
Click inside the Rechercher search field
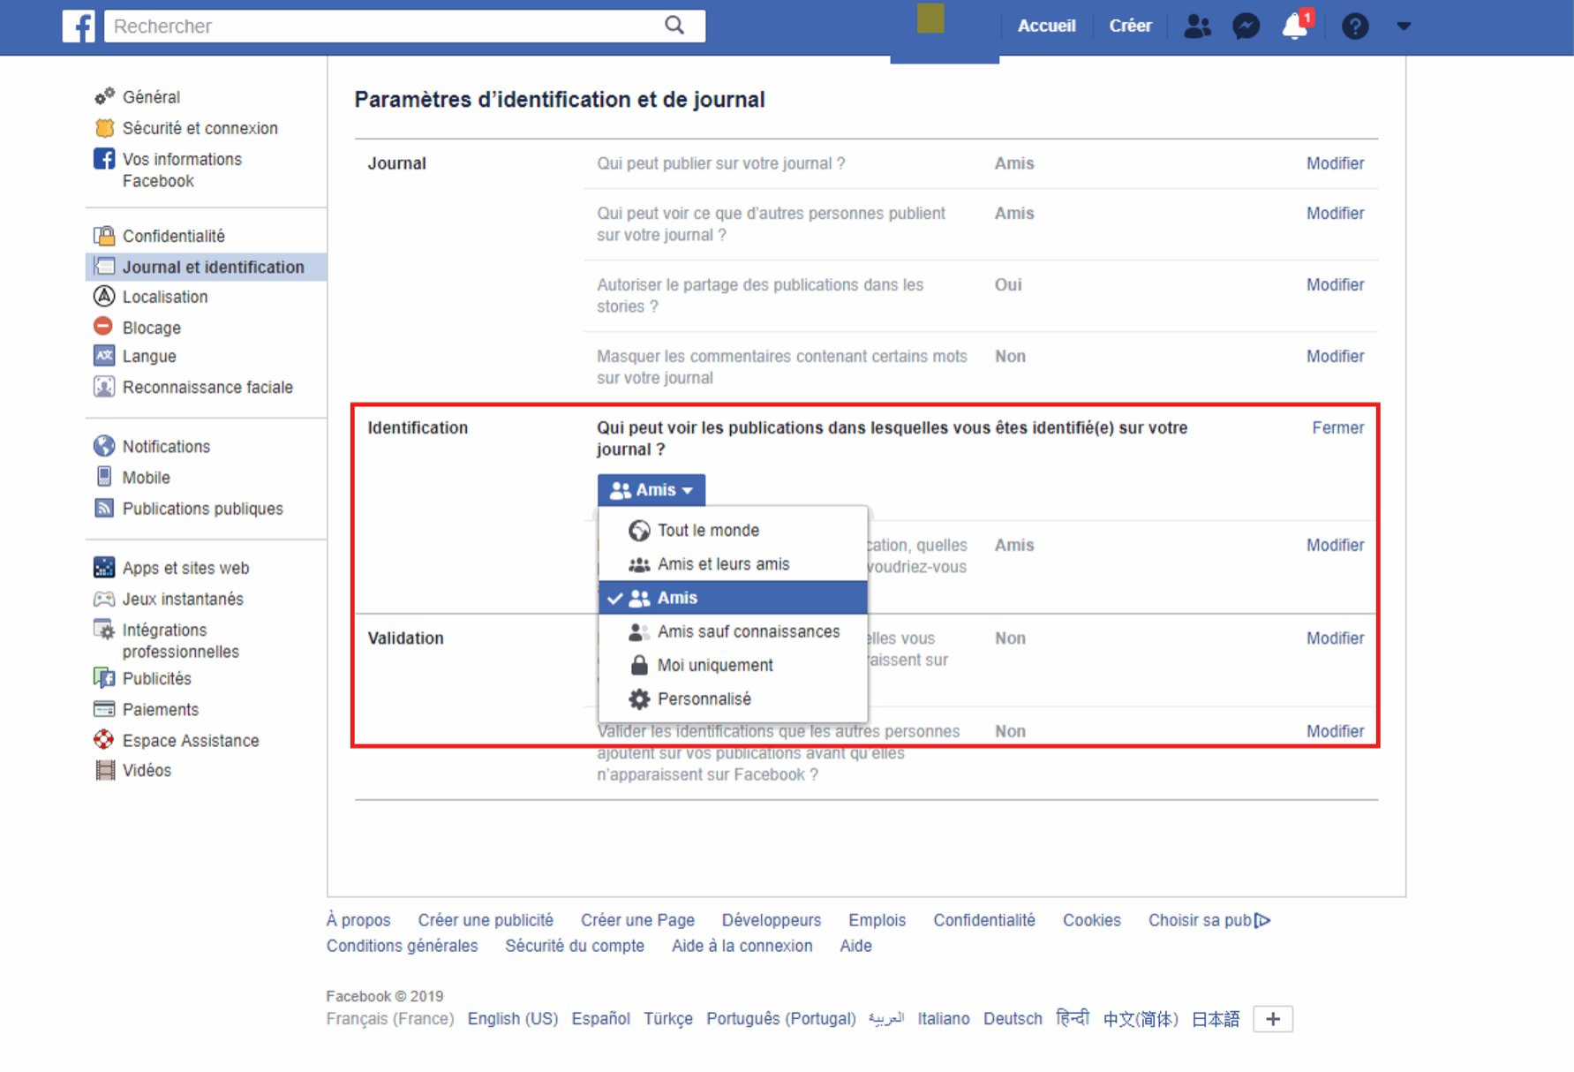380,26
